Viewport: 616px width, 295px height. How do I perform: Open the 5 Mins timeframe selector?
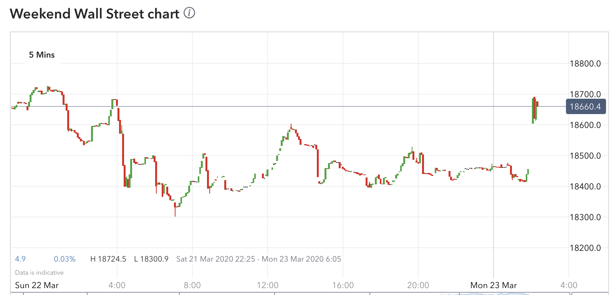(x=42, y=55)
